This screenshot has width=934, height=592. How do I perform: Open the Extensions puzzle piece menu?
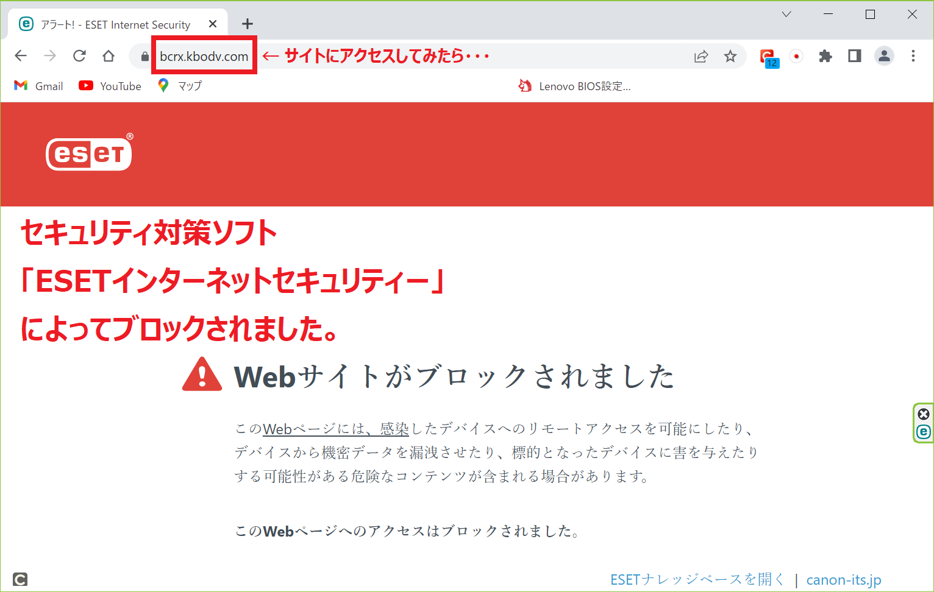825,57
